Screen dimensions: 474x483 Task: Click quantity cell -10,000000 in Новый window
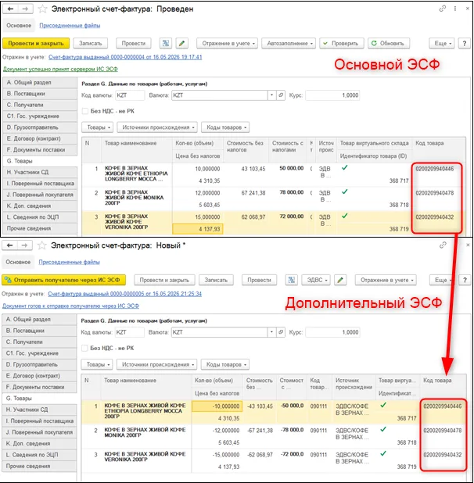(x=217, y=406)
